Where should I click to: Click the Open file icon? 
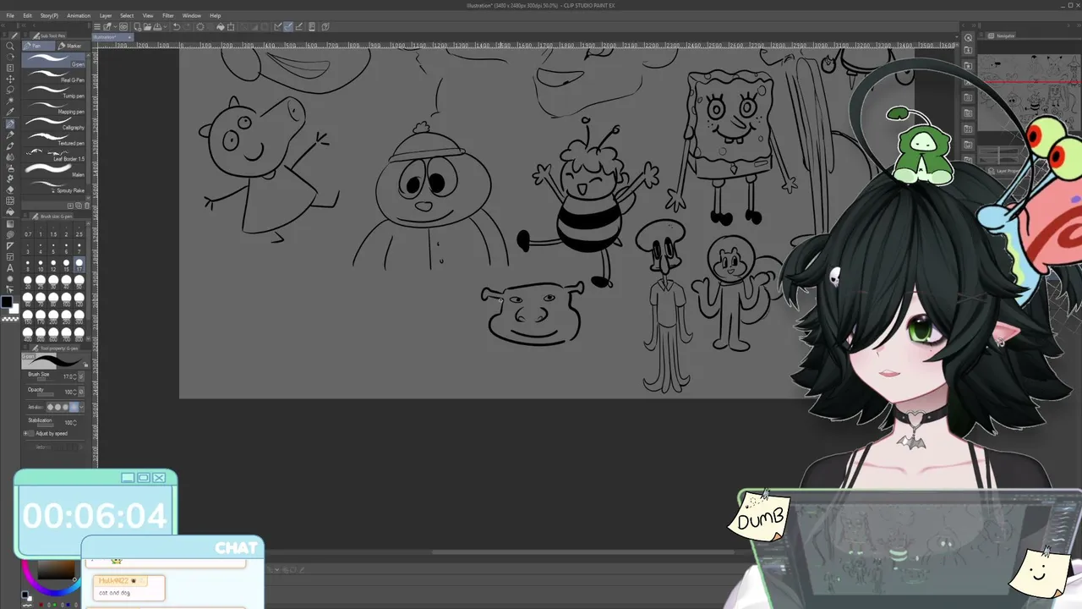pyautogui.click(x=147, y=26)
